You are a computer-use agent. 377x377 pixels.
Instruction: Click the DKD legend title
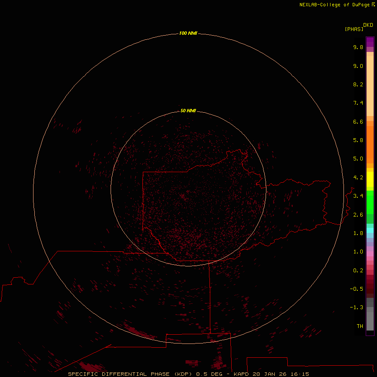368,25
